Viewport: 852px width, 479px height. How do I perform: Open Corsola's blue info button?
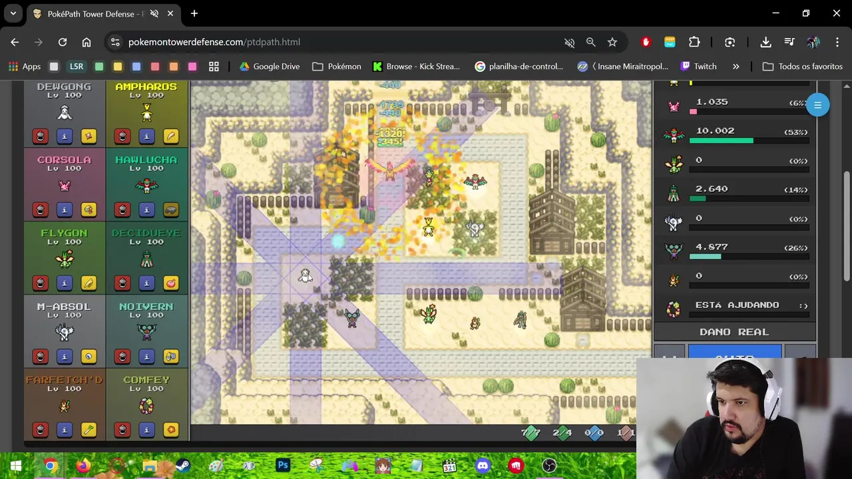pyautogui.click(x=65, y=210)
